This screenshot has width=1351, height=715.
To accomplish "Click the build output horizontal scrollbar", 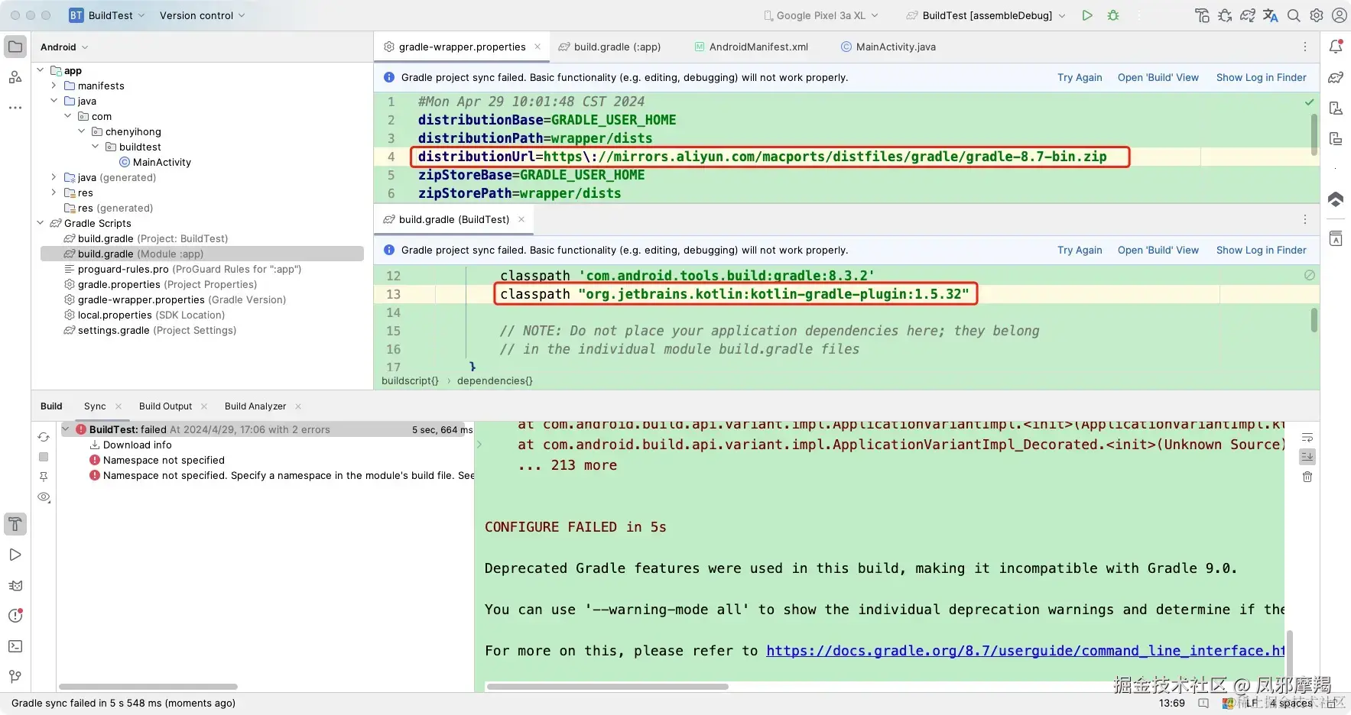I will pyautogui.click(x=608, y=687).
